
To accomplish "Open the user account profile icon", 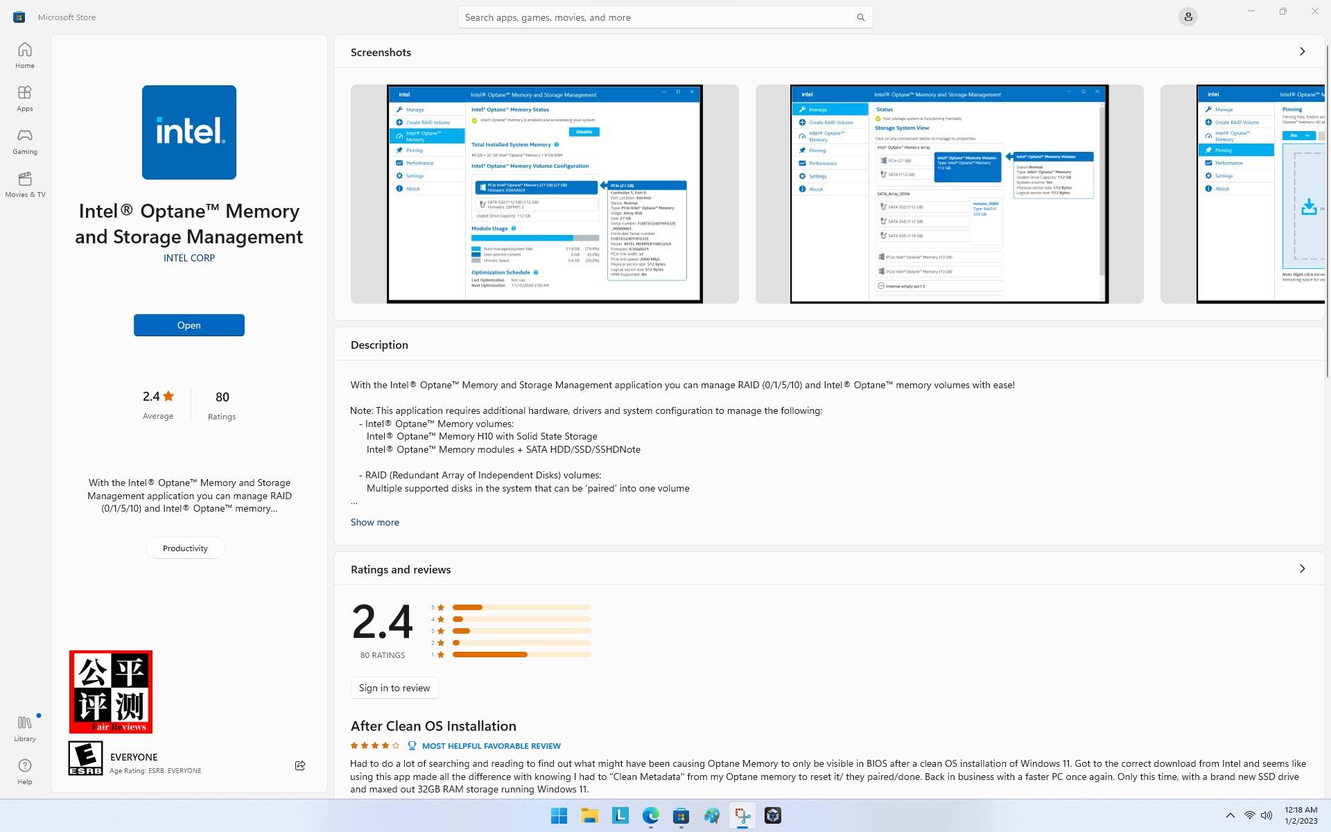I will click(x=1188, y=17).
